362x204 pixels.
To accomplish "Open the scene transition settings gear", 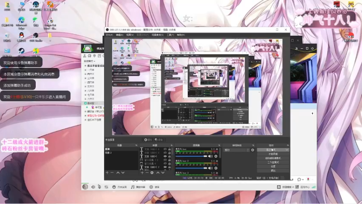I will [252, 150].
